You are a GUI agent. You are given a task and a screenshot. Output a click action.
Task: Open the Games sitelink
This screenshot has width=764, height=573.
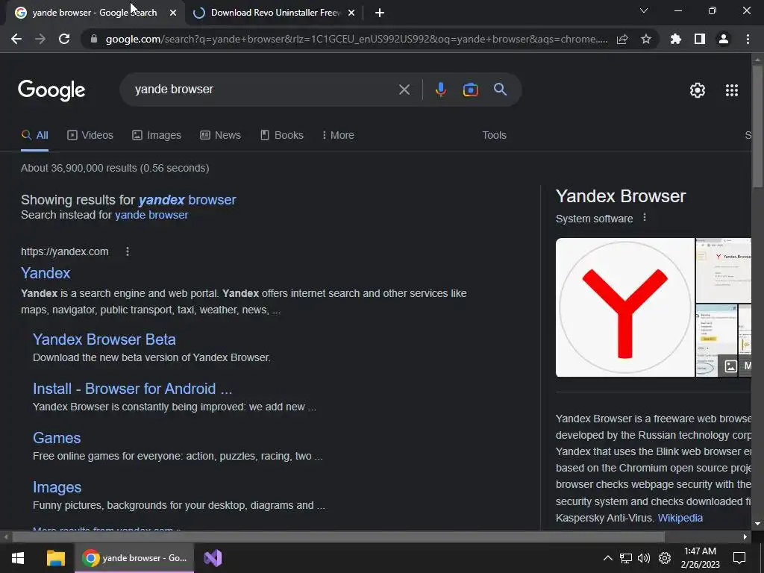57,437
